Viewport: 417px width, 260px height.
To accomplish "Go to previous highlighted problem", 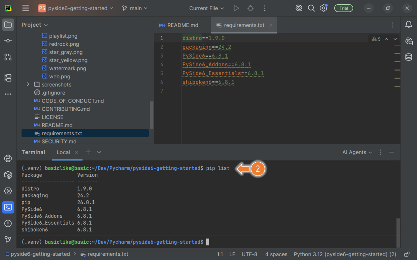I will [x=386, y=39].
